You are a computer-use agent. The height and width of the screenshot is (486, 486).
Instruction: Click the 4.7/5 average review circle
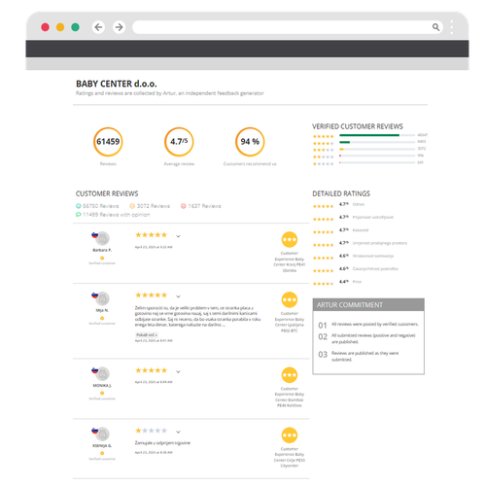click(179, 142)
